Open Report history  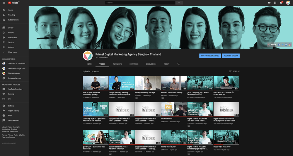point(14,111)
